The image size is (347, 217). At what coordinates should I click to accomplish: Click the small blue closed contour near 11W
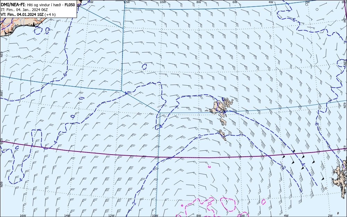[x=144, y=67]
